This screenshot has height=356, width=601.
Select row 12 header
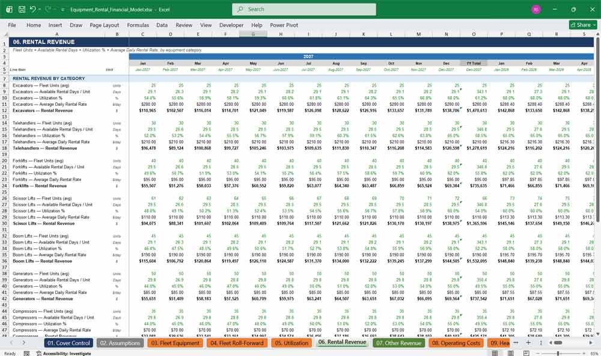4,111
